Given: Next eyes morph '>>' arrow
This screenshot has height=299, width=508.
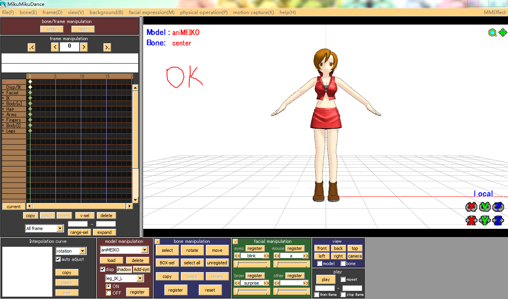Looking at the screenshot, I should coord(266,256).
